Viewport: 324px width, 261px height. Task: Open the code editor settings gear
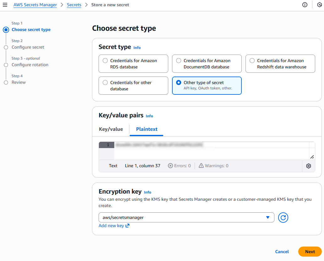tap(308, 166)
